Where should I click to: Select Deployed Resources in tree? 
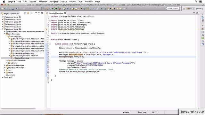click(x=16, y=68)
